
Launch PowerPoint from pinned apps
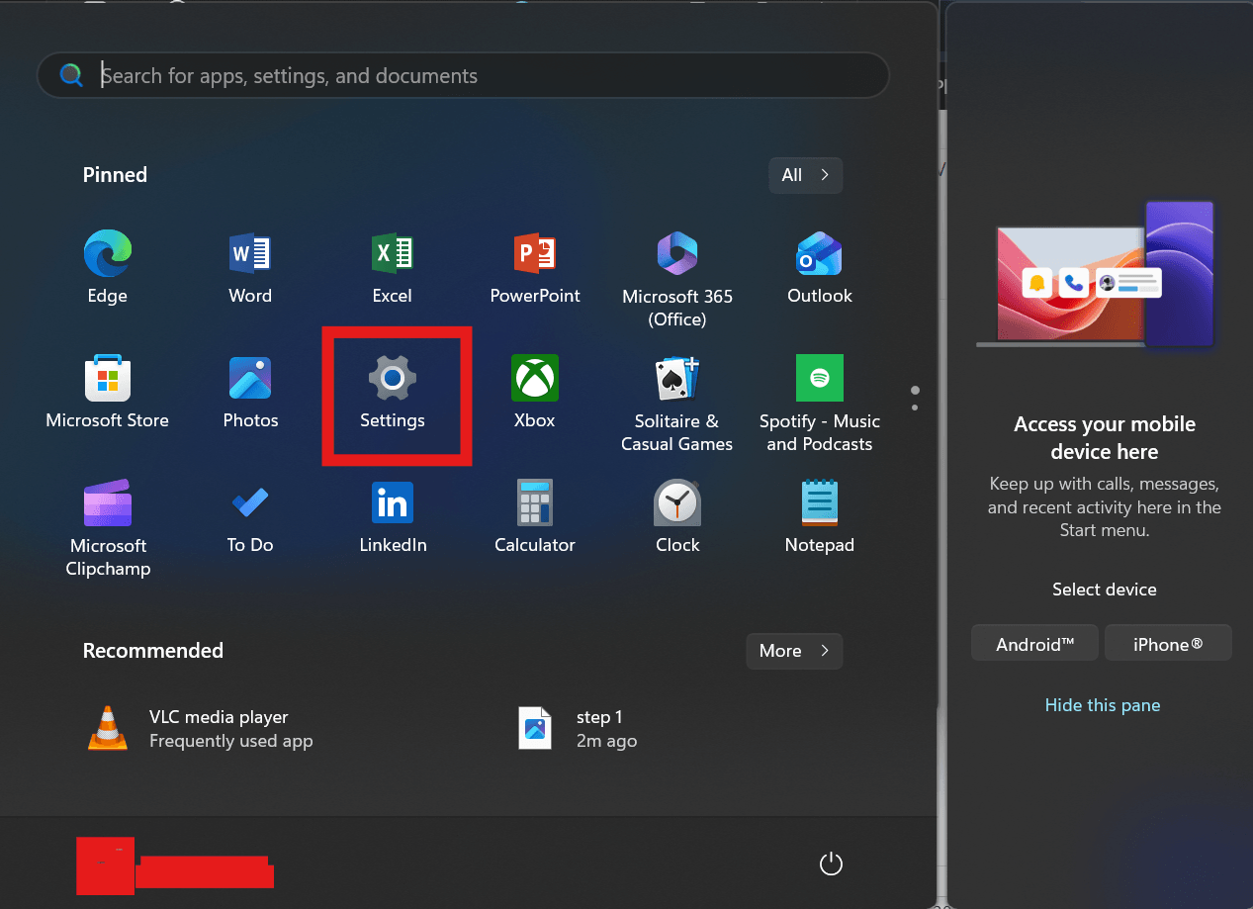[534, 254]
